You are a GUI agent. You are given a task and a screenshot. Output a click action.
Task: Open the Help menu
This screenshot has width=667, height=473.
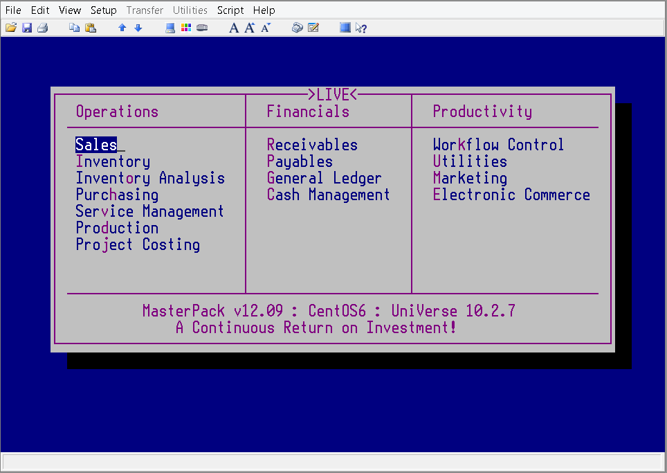coord(264,10)
